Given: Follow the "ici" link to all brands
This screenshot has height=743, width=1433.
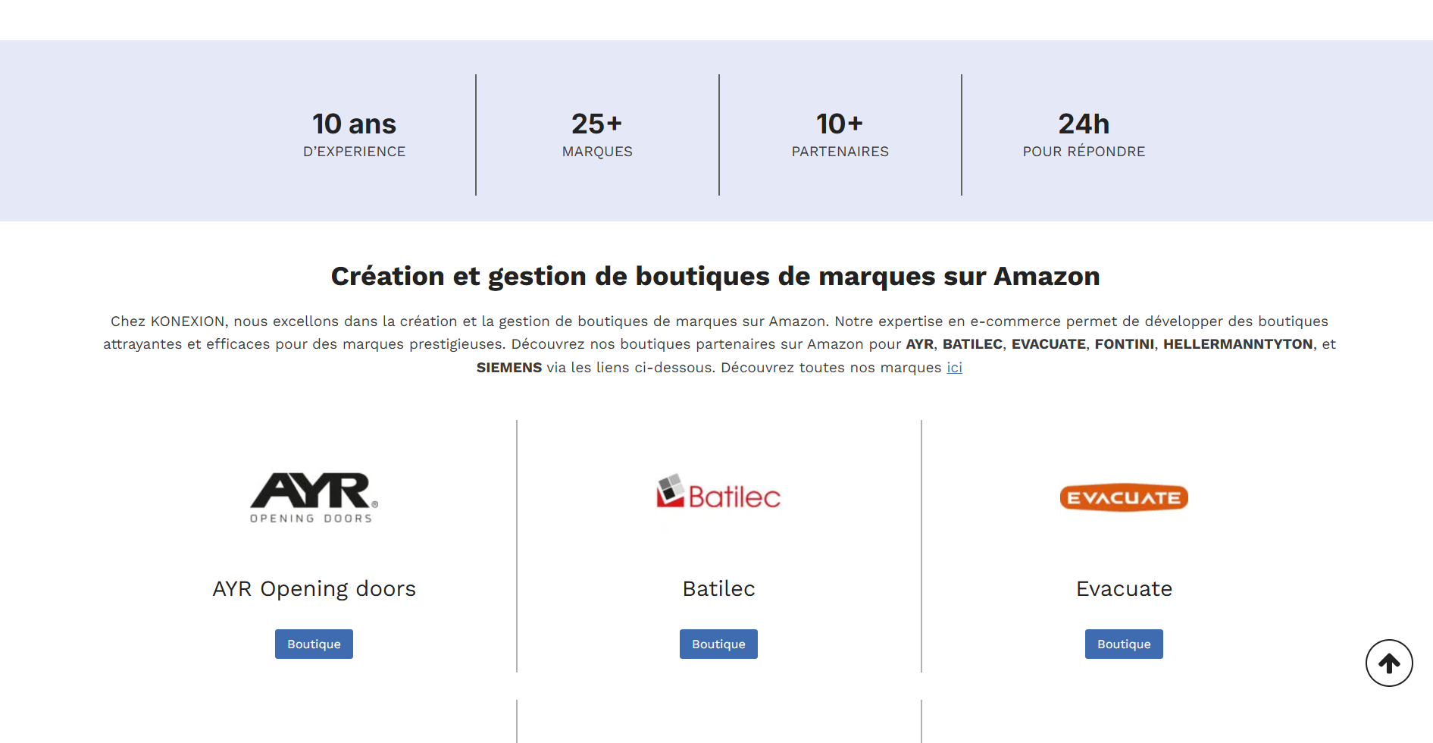Looking at the screenshot, I should pyautogui.click(x=954, y=368).
